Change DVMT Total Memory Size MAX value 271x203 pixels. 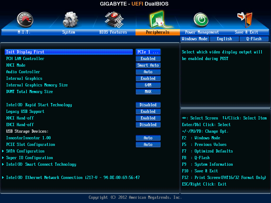pyautogui.click(x=148, y=91)
